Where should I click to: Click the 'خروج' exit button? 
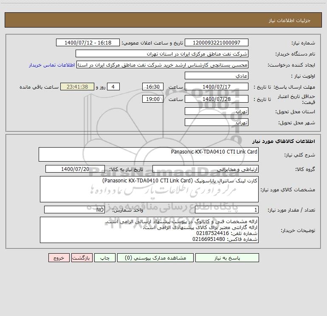(x=59, y=257)
